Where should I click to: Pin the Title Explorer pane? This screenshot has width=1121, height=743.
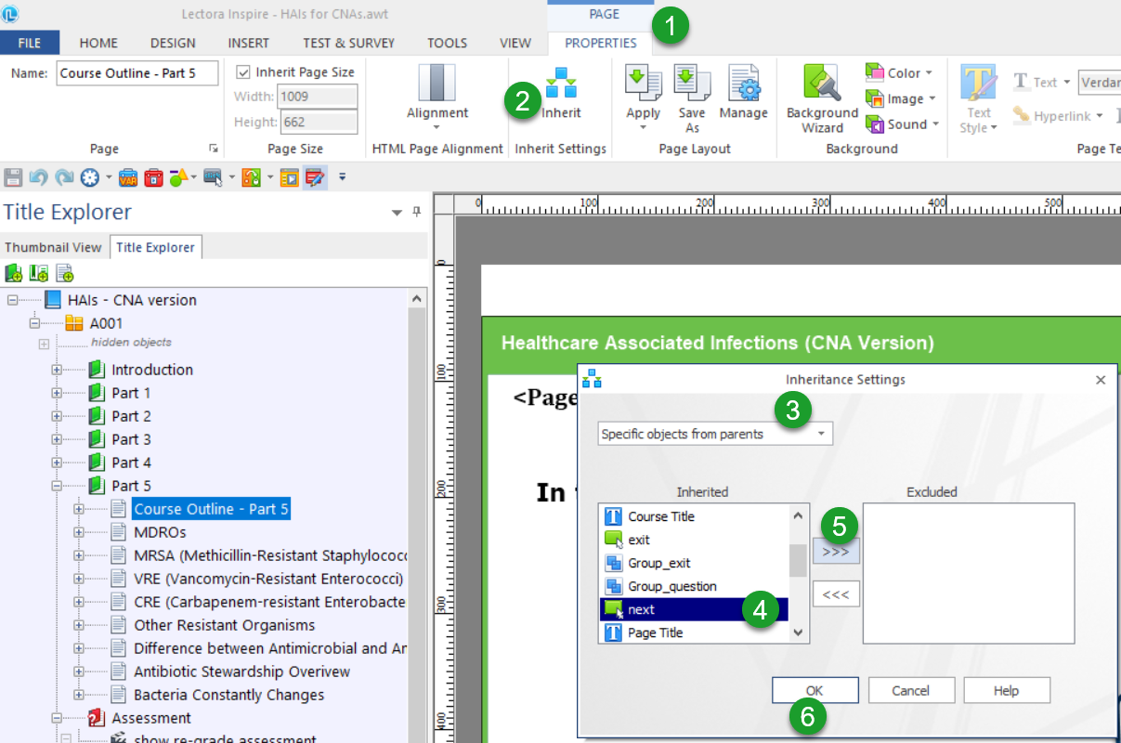pos(417,212)
